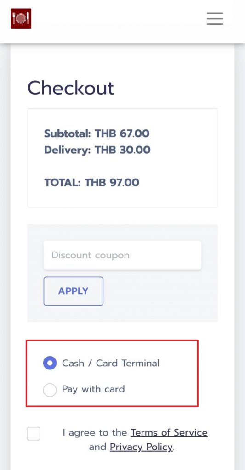Select the Pay with card radio button
The width and height of the screenshot is (245, 470).
coord(50,390)
